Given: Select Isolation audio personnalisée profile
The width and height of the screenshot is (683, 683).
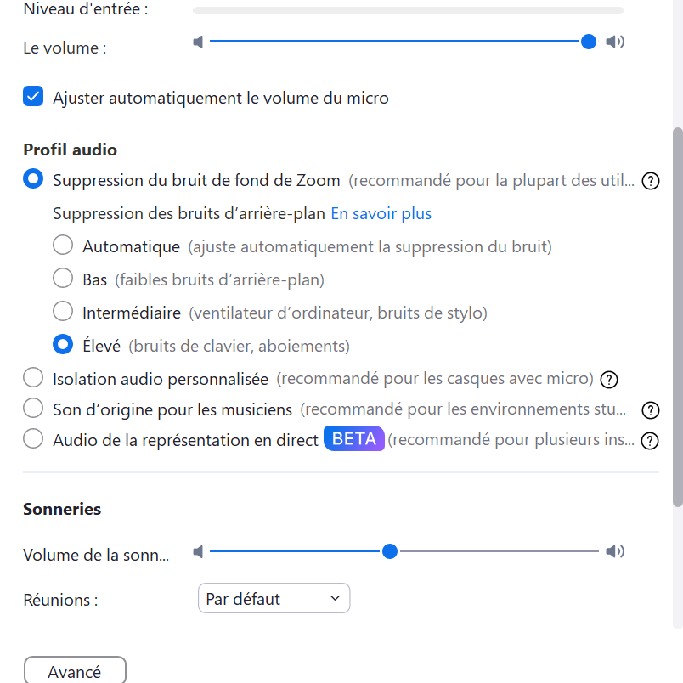Looking at the screenshot, I should click(33, 378).
